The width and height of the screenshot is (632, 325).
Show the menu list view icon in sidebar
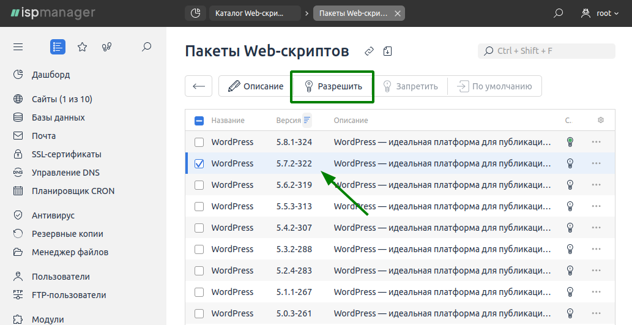tap(58, 47)
